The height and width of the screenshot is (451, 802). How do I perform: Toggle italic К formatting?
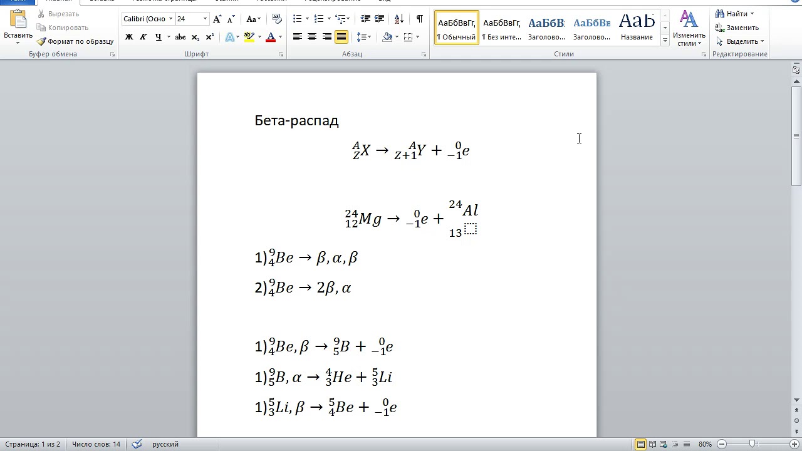[143, 37]
